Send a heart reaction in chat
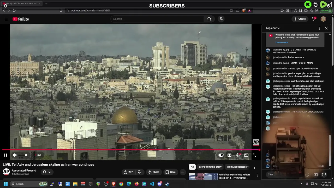 pos(324,174)
